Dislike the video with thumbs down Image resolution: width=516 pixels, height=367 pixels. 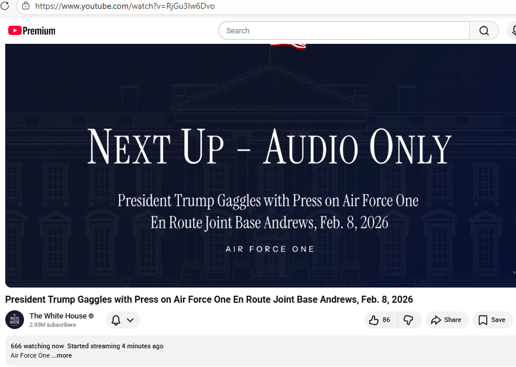(408, 320)
